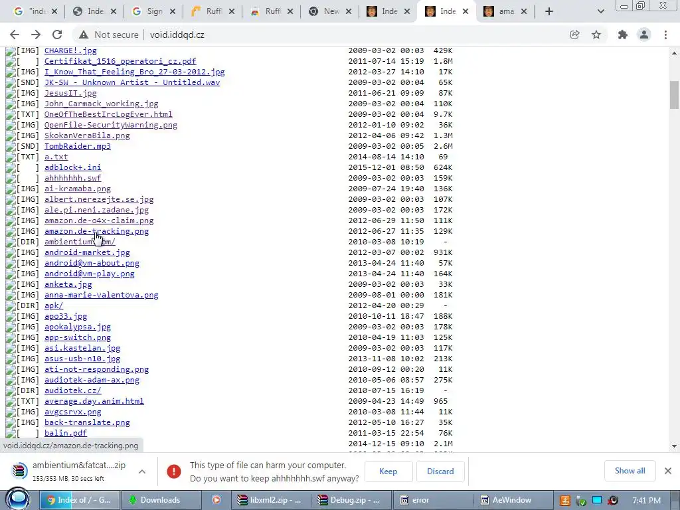Click the media player taskbar icon

pyautogui.click(x=216, y=500)
